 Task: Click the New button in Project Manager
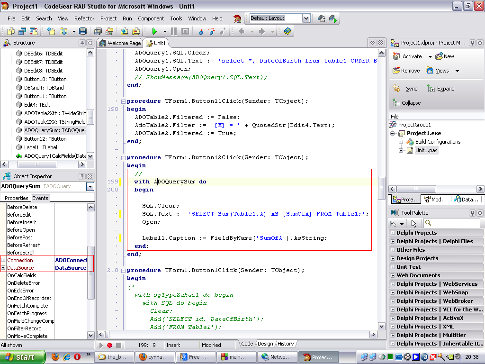tap(444, 56)
